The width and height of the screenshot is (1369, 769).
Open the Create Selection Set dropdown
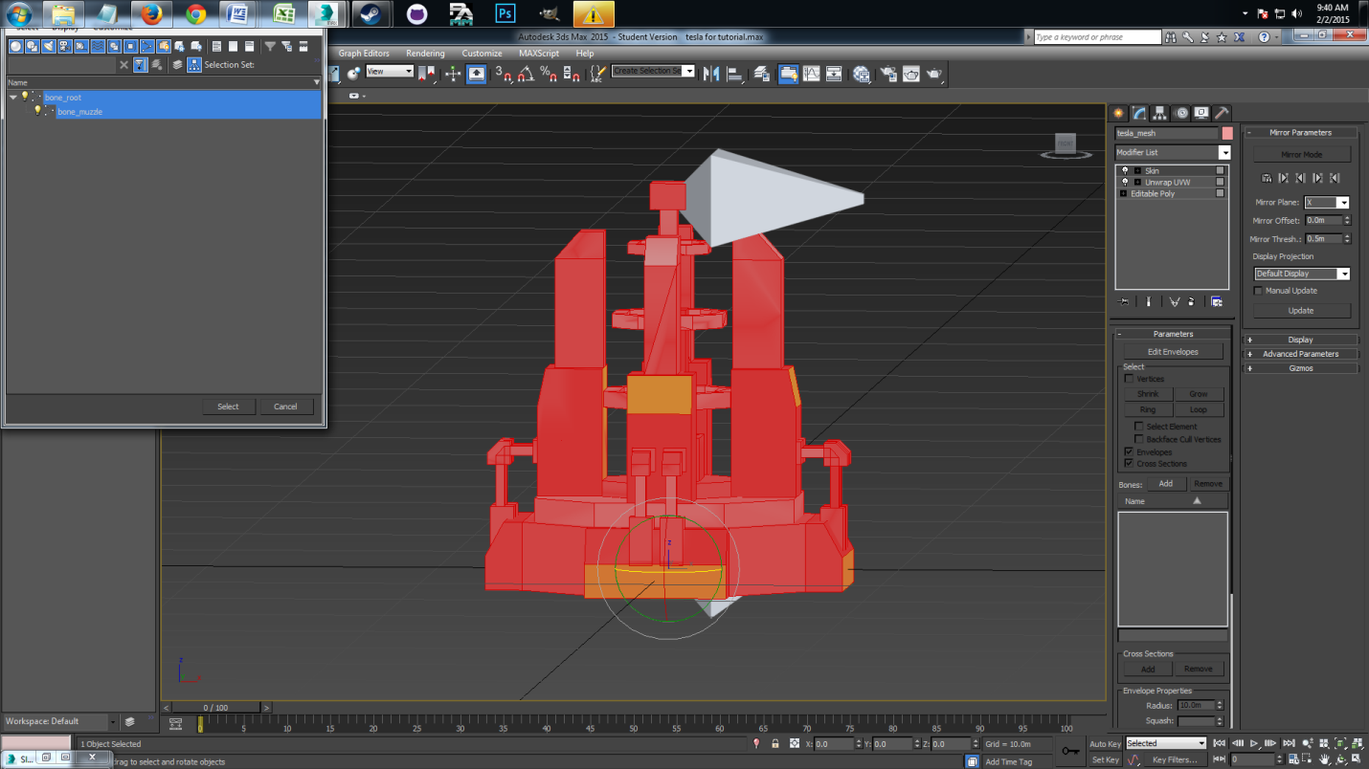click(x=688, y=72)
